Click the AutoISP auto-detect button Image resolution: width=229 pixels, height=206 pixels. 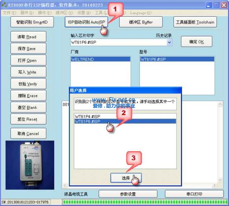pos(86,22)
